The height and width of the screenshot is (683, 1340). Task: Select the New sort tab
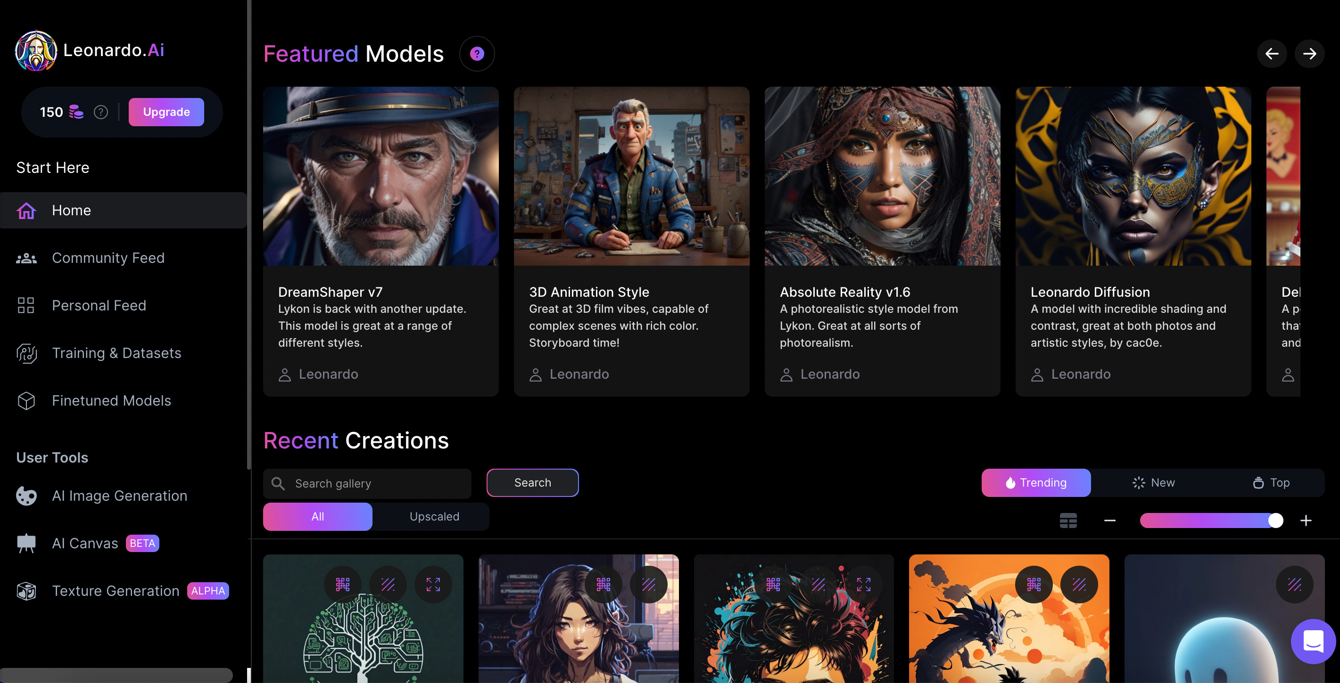[1153, 483]
